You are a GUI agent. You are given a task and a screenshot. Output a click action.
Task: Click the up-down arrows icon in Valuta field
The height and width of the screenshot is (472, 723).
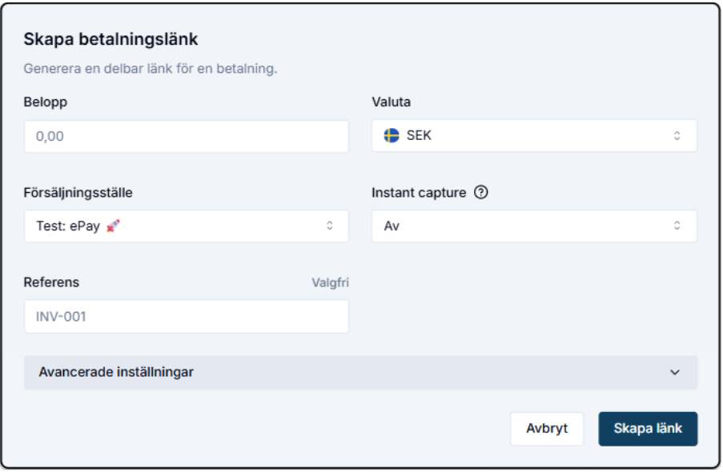coord(677,136)
